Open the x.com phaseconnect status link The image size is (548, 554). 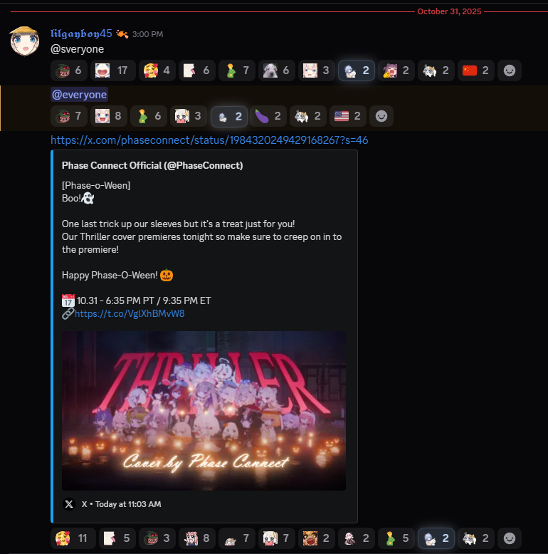[209, 140]
